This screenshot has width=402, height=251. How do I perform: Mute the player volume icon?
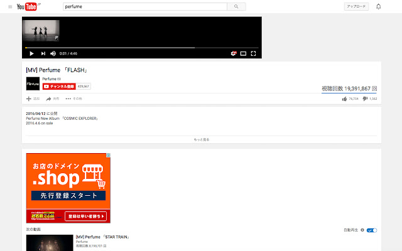(x=53, y=53)
